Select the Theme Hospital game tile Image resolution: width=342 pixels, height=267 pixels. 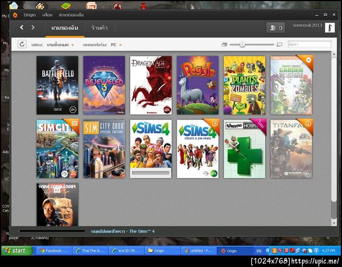(245, 149)
